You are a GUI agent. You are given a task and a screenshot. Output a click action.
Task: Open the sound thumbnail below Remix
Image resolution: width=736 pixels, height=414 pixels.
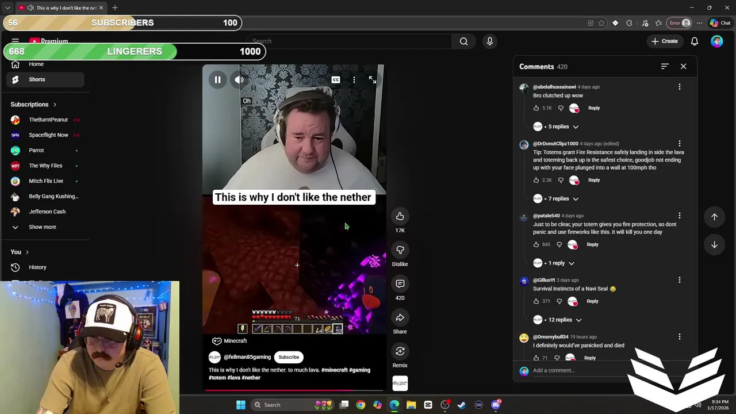click(400, 384)
